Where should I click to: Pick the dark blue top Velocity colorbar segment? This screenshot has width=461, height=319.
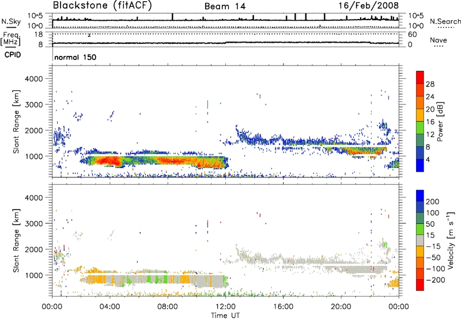coord(419,195)
